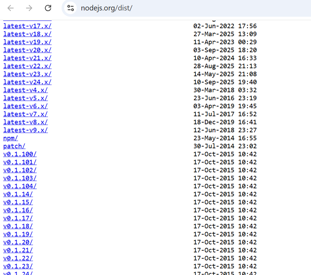This screenshot has height=275, width=311.
Task: Open the v0.1.15/ release folder
Action: [x=18, y=202]
